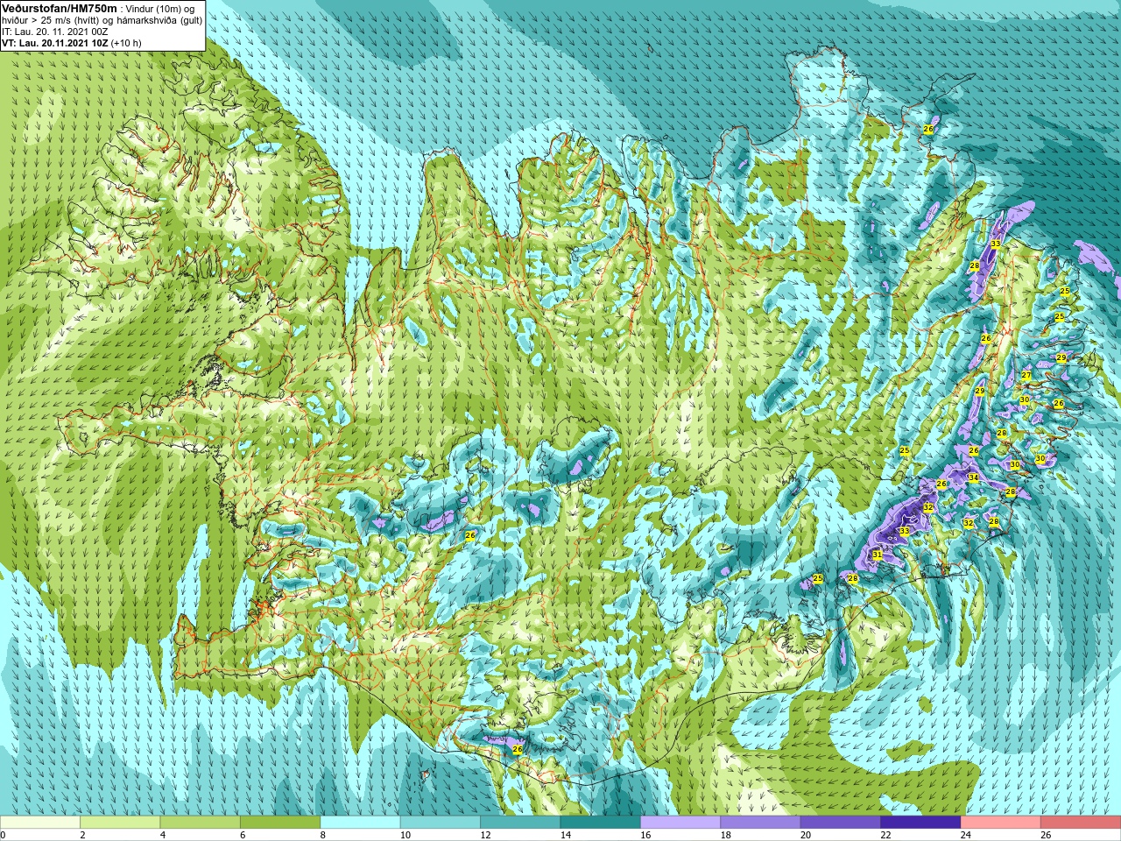Click the yellow 26 gust marker on the south coast

tap(517, 750)
